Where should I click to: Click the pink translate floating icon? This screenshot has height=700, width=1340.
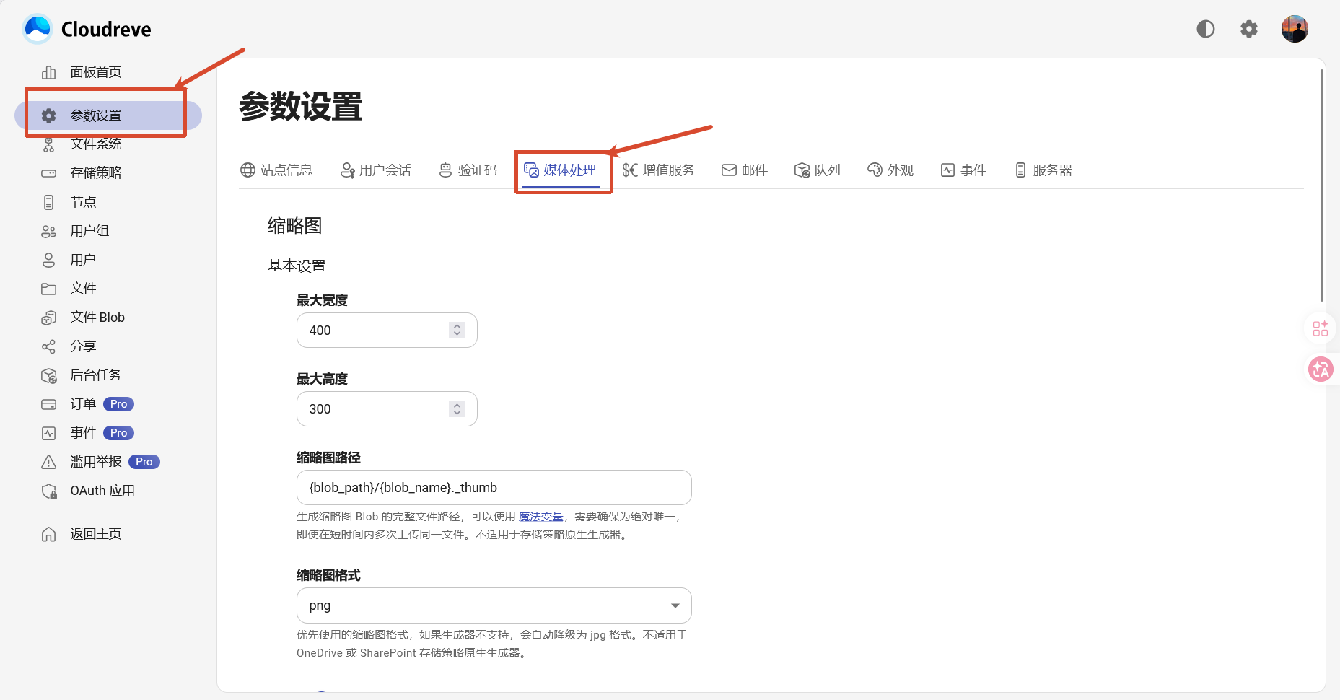(1321, 369)
